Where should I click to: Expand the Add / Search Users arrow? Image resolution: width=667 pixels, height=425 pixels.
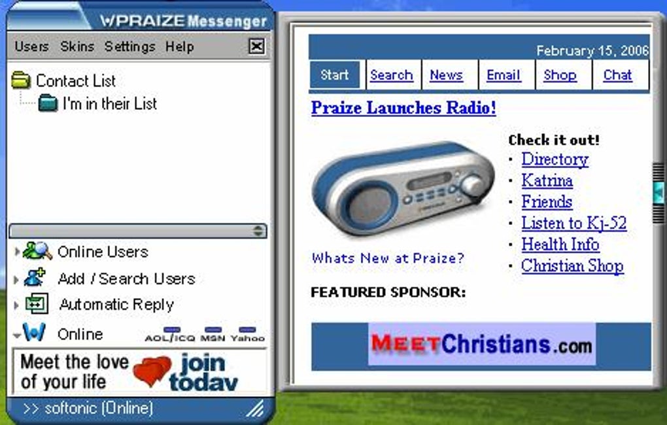coord(16,279)
